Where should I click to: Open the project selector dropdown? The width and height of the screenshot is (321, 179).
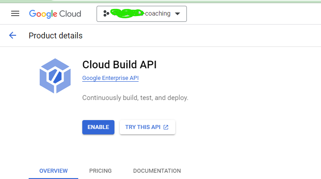click(x=142, y=14)
